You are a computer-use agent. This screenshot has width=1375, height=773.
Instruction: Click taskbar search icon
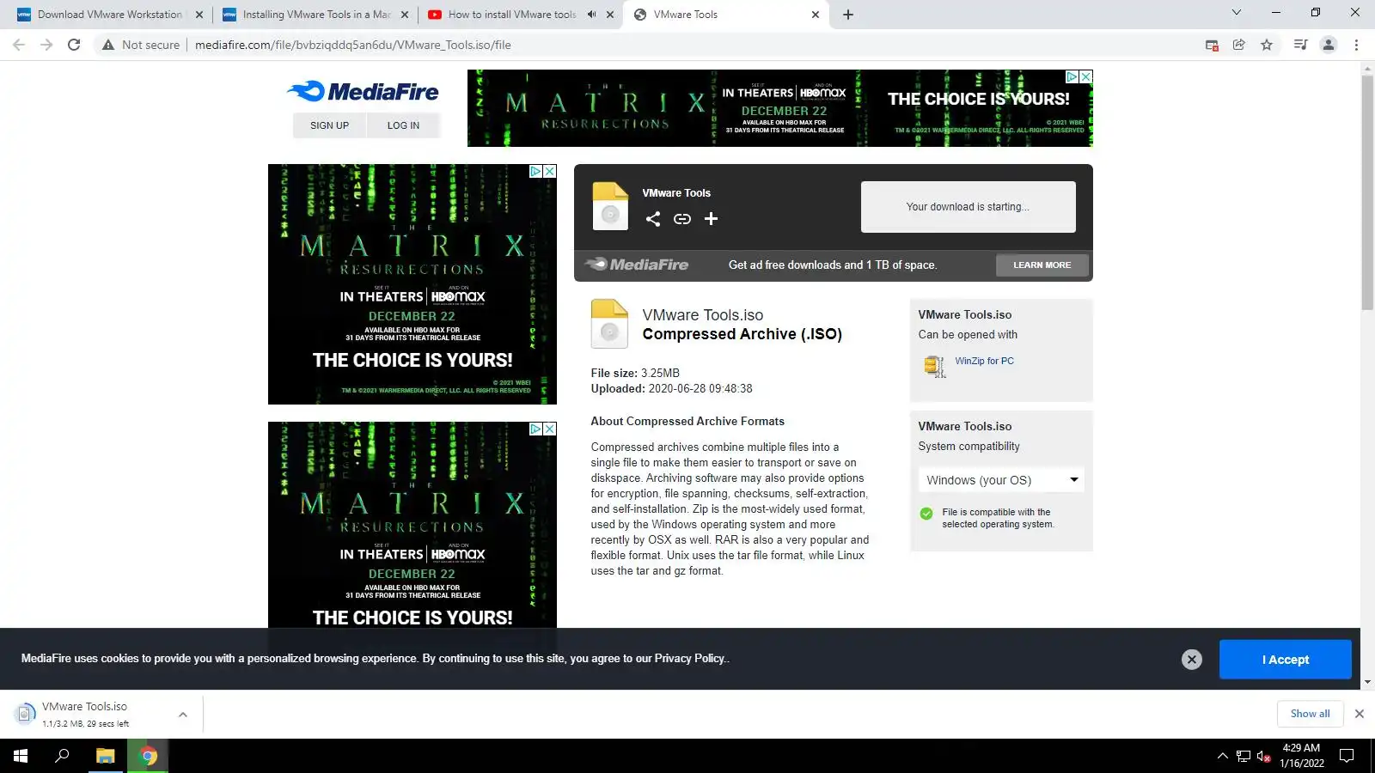[62, 756]
